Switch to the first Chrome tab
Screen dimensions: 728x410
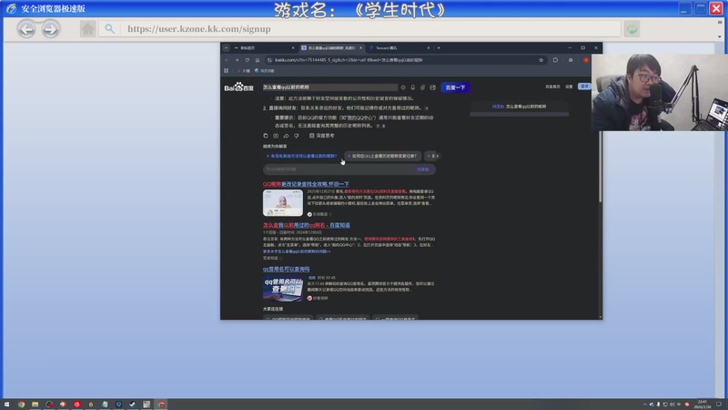point(262,48)
